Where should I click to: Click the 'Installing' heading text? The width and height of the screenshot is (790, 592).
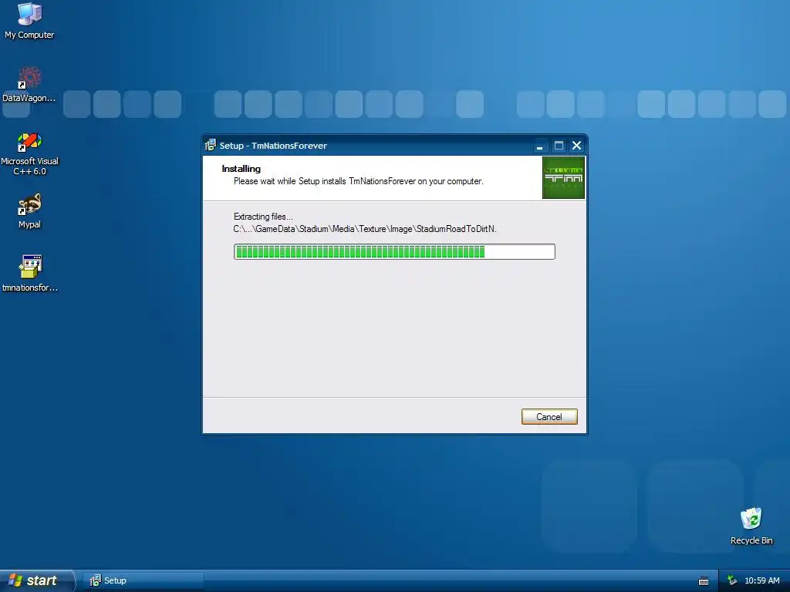coord(241,169)
